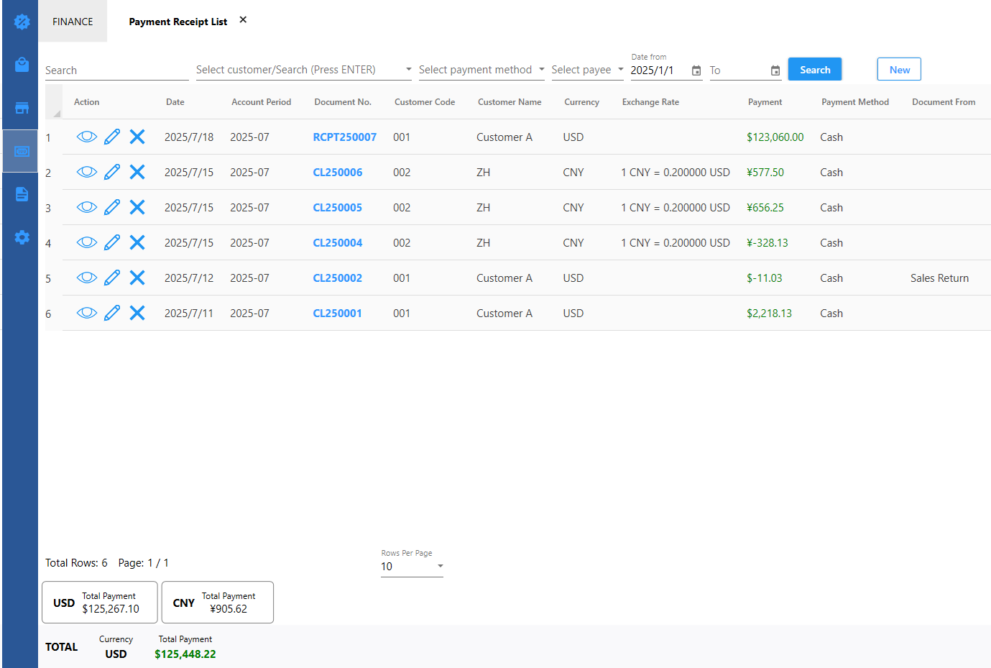Viewport: 991px width, 668px height.
Task: View receipt RCPT250007 with eye icon
Action: pyautogui.click(x=86, y=137)
